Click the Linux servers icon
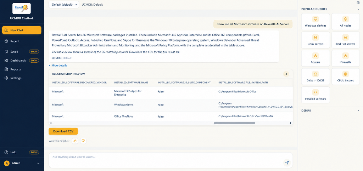The height and width of the screenshot is (171, 363). pyautogui.click(x=315, y=37)
